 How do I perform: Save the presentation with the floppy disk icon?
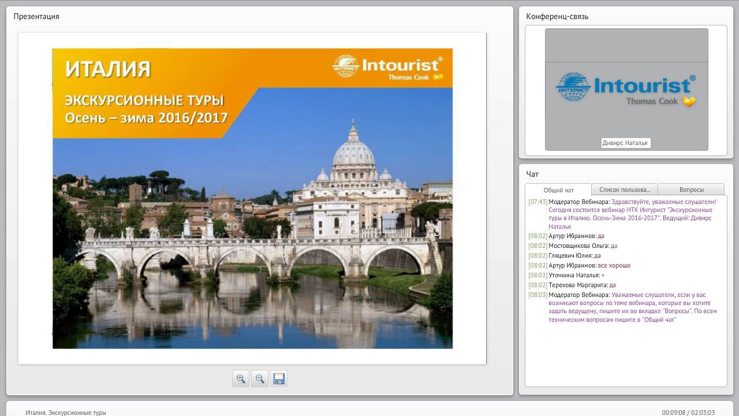[279, 378]
